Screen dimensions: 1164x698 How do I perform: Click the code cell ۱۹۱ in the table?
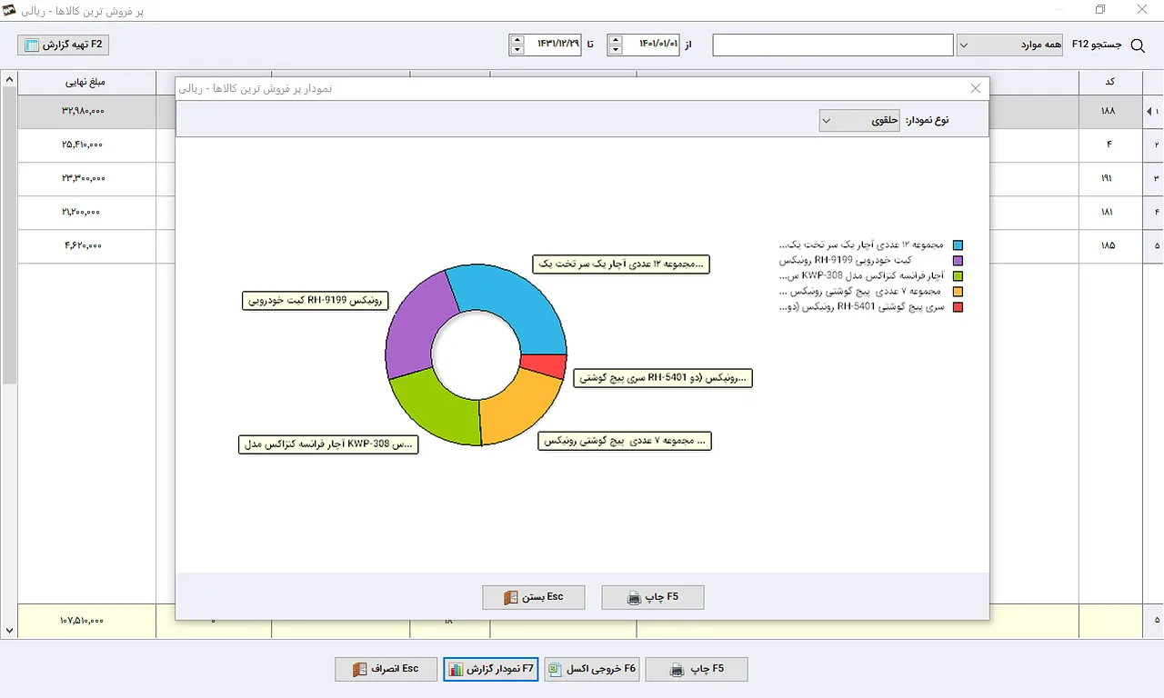pyautogui.click(x=1109, y=179)
